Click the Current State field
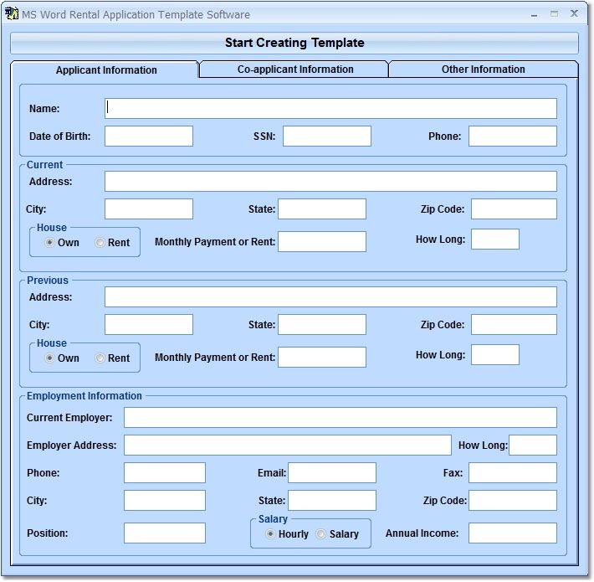594x582 pixels. point(322,209)
